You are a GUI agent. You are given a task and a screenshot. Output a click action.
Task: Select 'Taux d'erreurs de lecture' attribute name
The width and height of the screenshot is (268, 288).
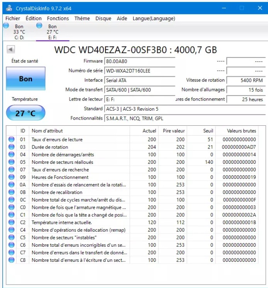point(57,140)
